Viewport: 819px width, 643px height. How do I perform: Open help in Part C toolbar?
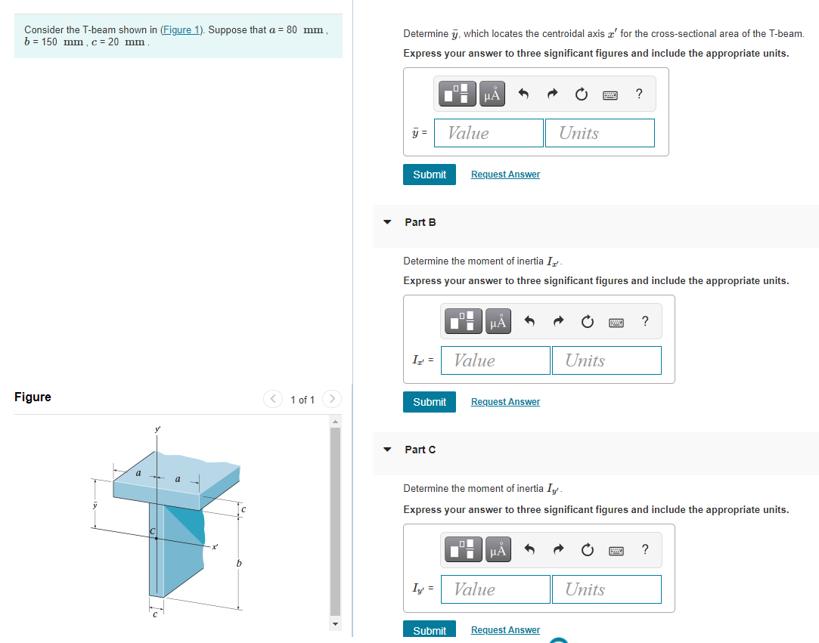[x=645, y=549]
